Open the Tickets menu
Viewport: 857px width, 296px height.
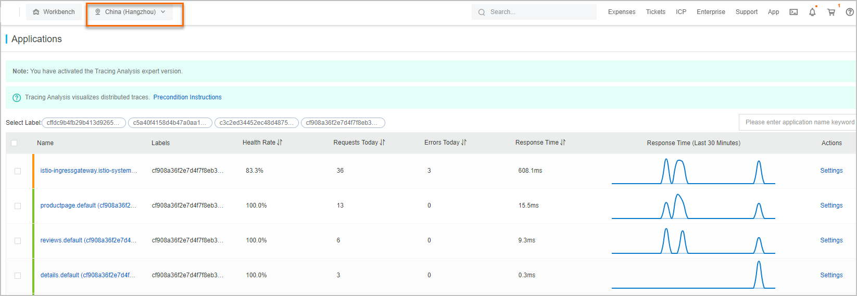[x=656, y=12]
